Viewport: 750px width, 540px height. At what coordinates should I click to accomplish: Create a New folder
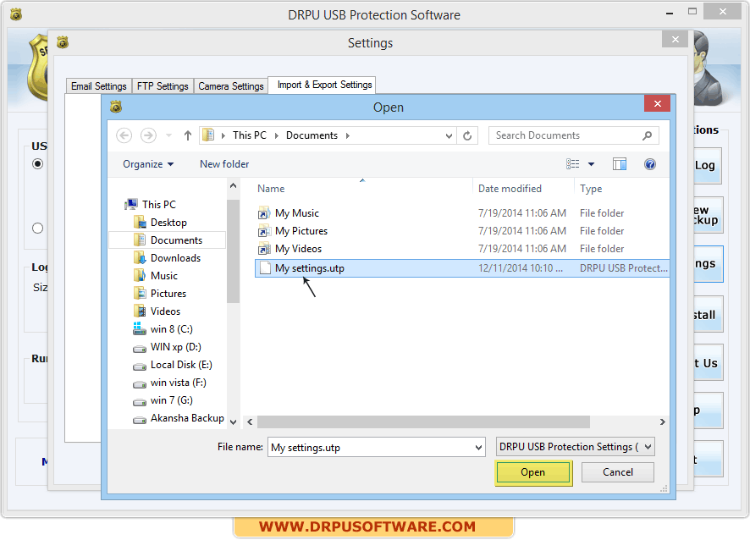[224, 164]
